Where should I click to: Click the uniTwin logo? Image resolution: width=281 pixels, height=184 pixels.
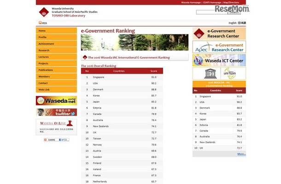pos(229,74)
